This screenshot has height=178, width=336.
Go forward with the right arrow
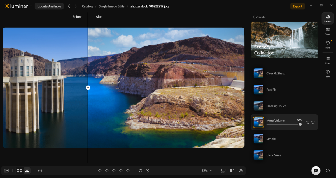tap(76, 6)
